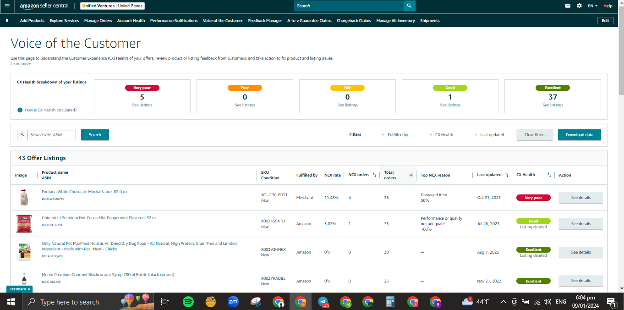Open the mail messages icon
This screenshot has width=624, height=310.
568,6
